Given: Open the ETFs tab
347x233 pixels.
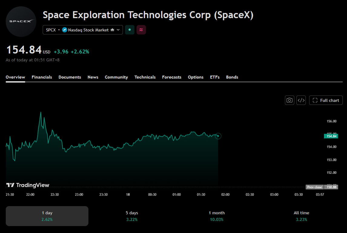Looking at the screenshot, I should 215,77.
